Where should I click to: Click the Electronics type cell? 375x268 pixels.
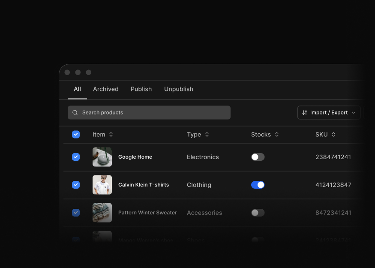tap(203, 157)
